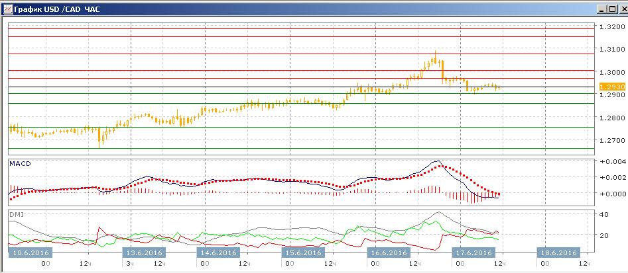Click the chart icon in title bar
Viewport: 628px width, 273px height.
click(x=8, y=9)
